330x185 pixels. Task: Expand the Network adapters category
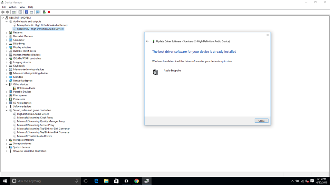point(6,81)
